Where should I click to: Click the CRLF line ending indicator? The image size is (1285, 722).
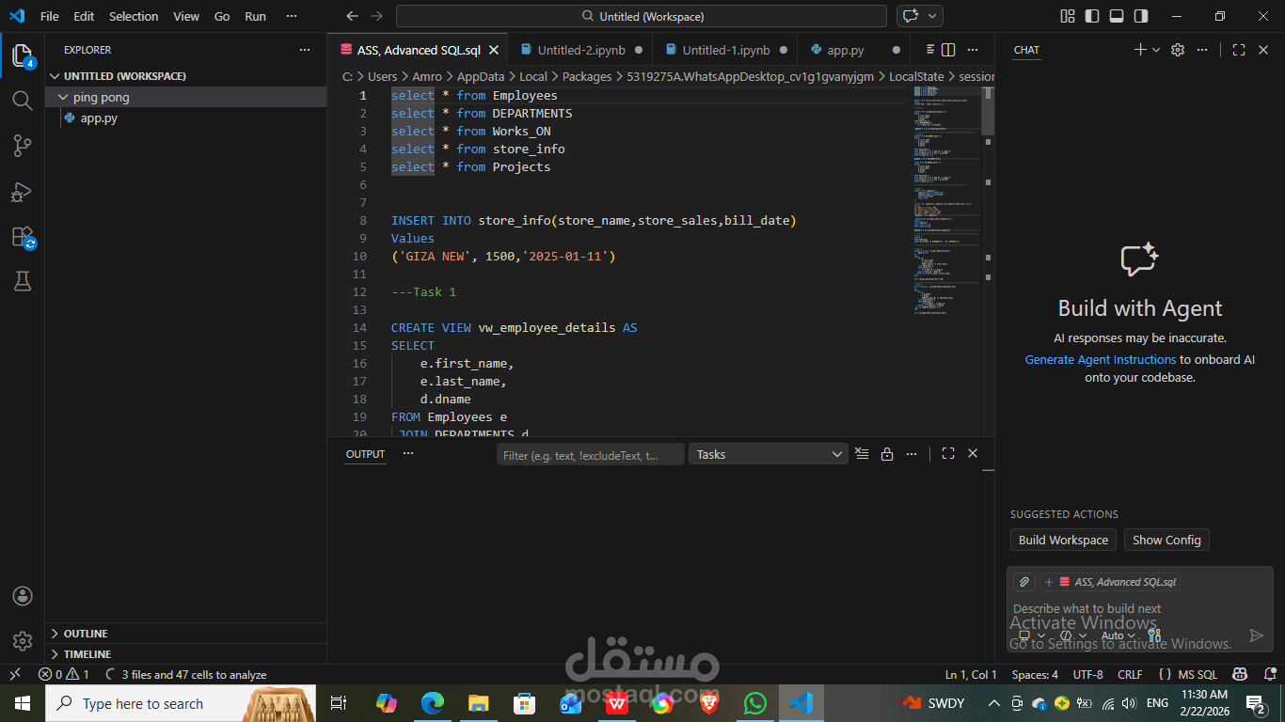click(1130, 674)
